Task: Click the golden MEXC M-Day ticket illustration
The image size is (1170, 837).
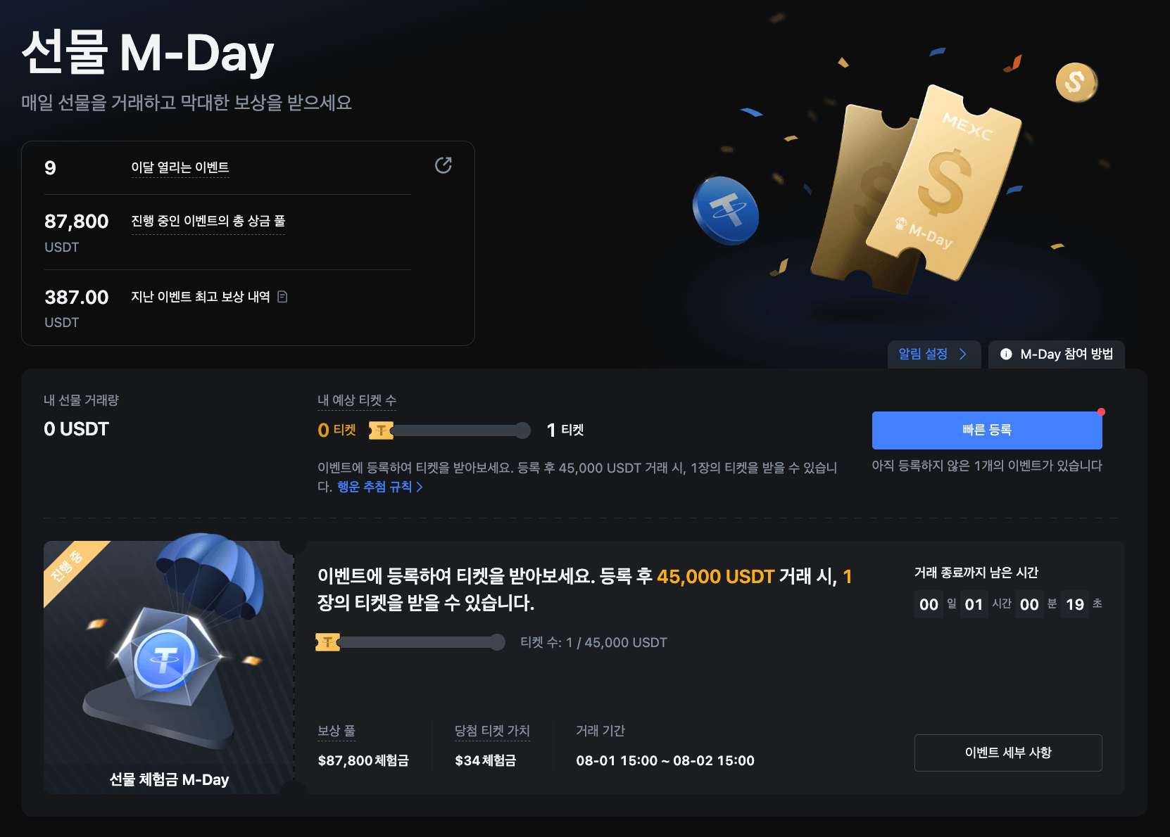Action: coord(915,189)
